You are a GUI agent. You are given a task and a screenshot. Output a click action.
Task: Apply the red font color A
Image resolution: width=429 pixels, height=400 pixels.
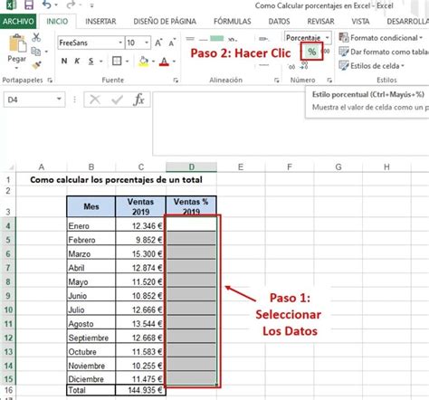pos(164,62)
